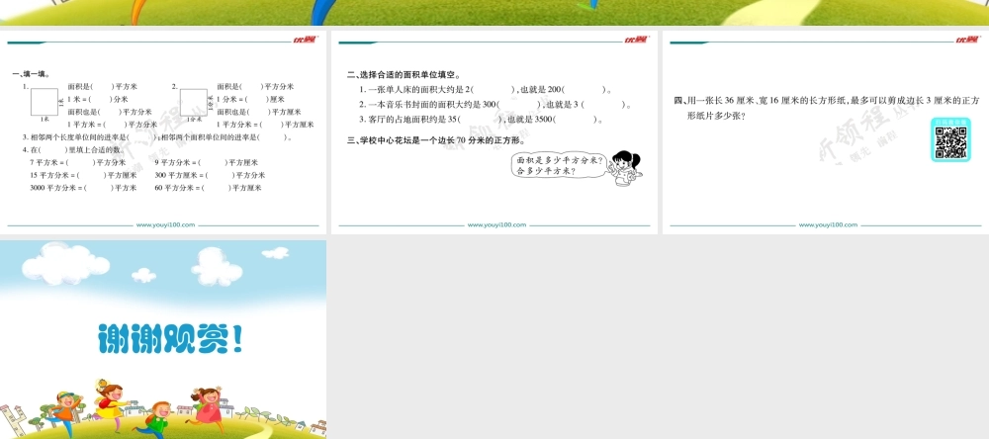Select the slide titled 一、填一填
Screen dimensions: 989x439
[163, 132]
